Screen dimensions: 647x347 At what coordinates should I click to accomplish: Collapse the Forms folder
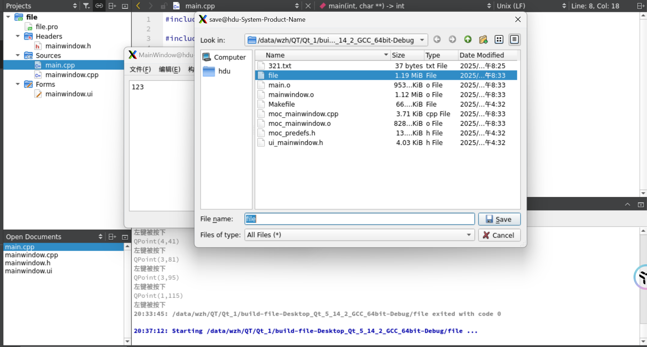pyautogui.click(x=18, y=84)
